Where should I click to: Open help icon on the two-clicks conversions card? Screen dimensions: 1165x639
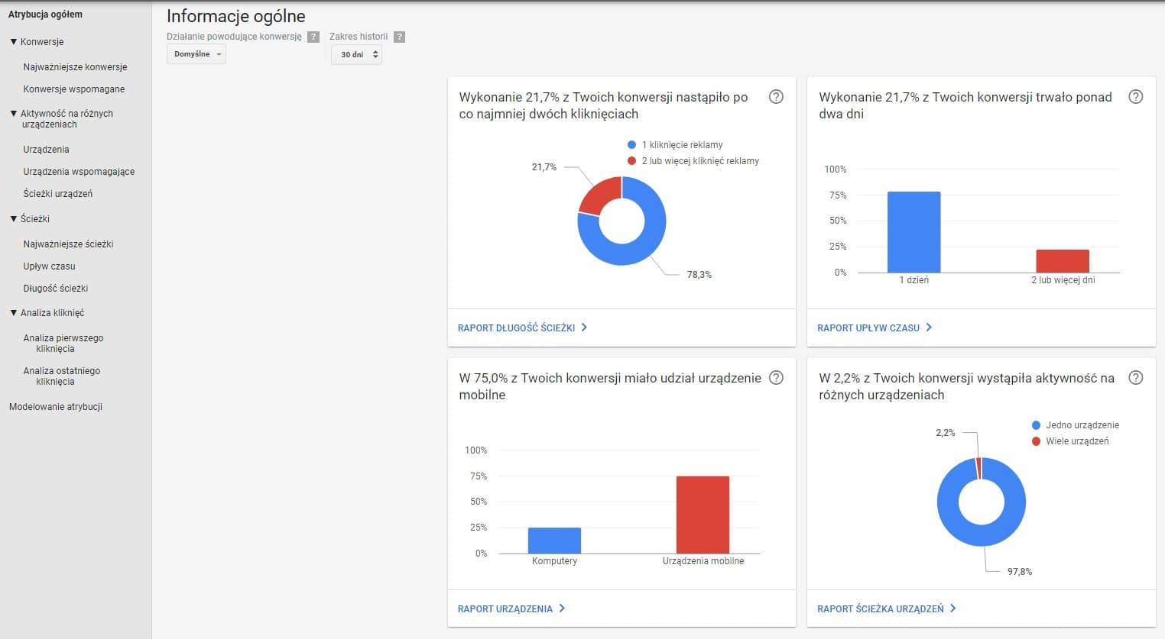[776, 97]
